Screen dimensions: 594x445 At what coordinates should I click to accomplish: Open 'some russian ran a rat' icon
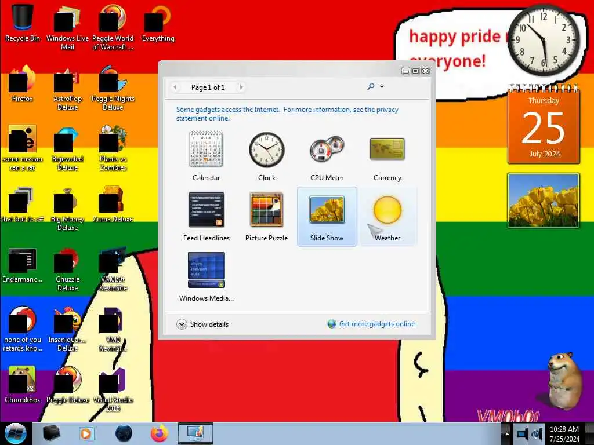[x=23, y=148]
